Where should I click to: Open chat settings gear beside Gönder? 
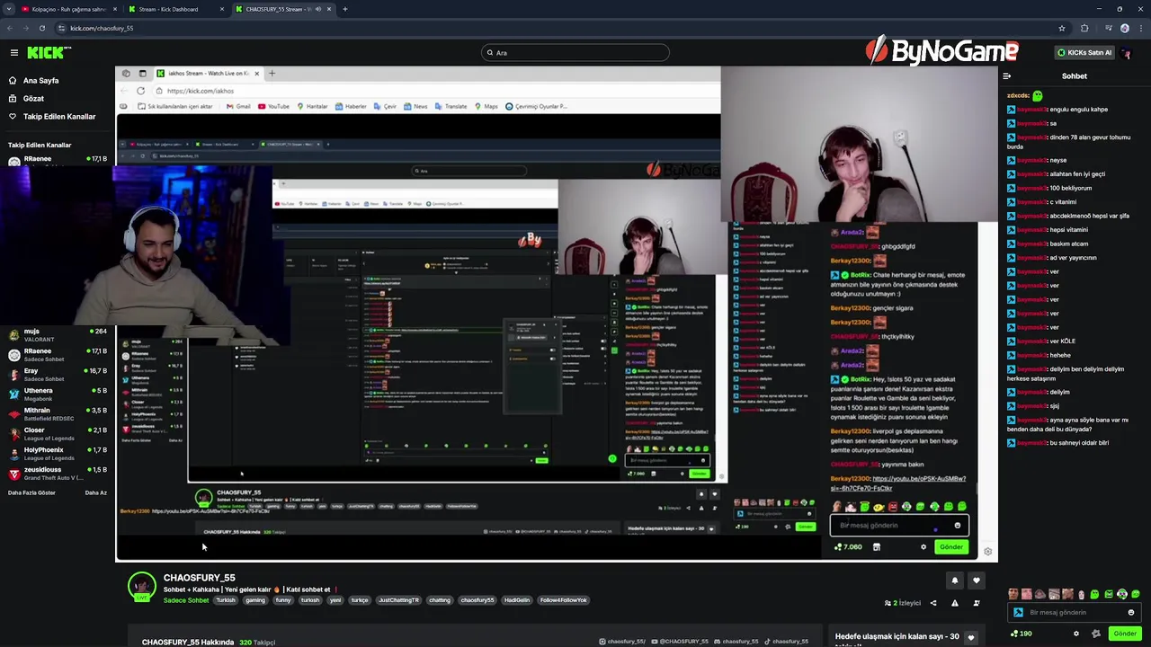click(1076, 634)
